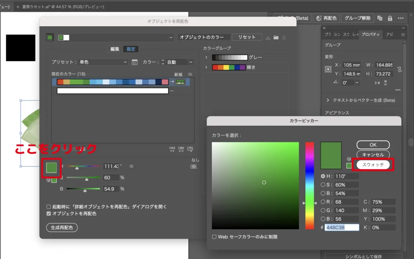Expand the グレー color group
This screenshot has width=414, height=259.
tap(206, 57)
